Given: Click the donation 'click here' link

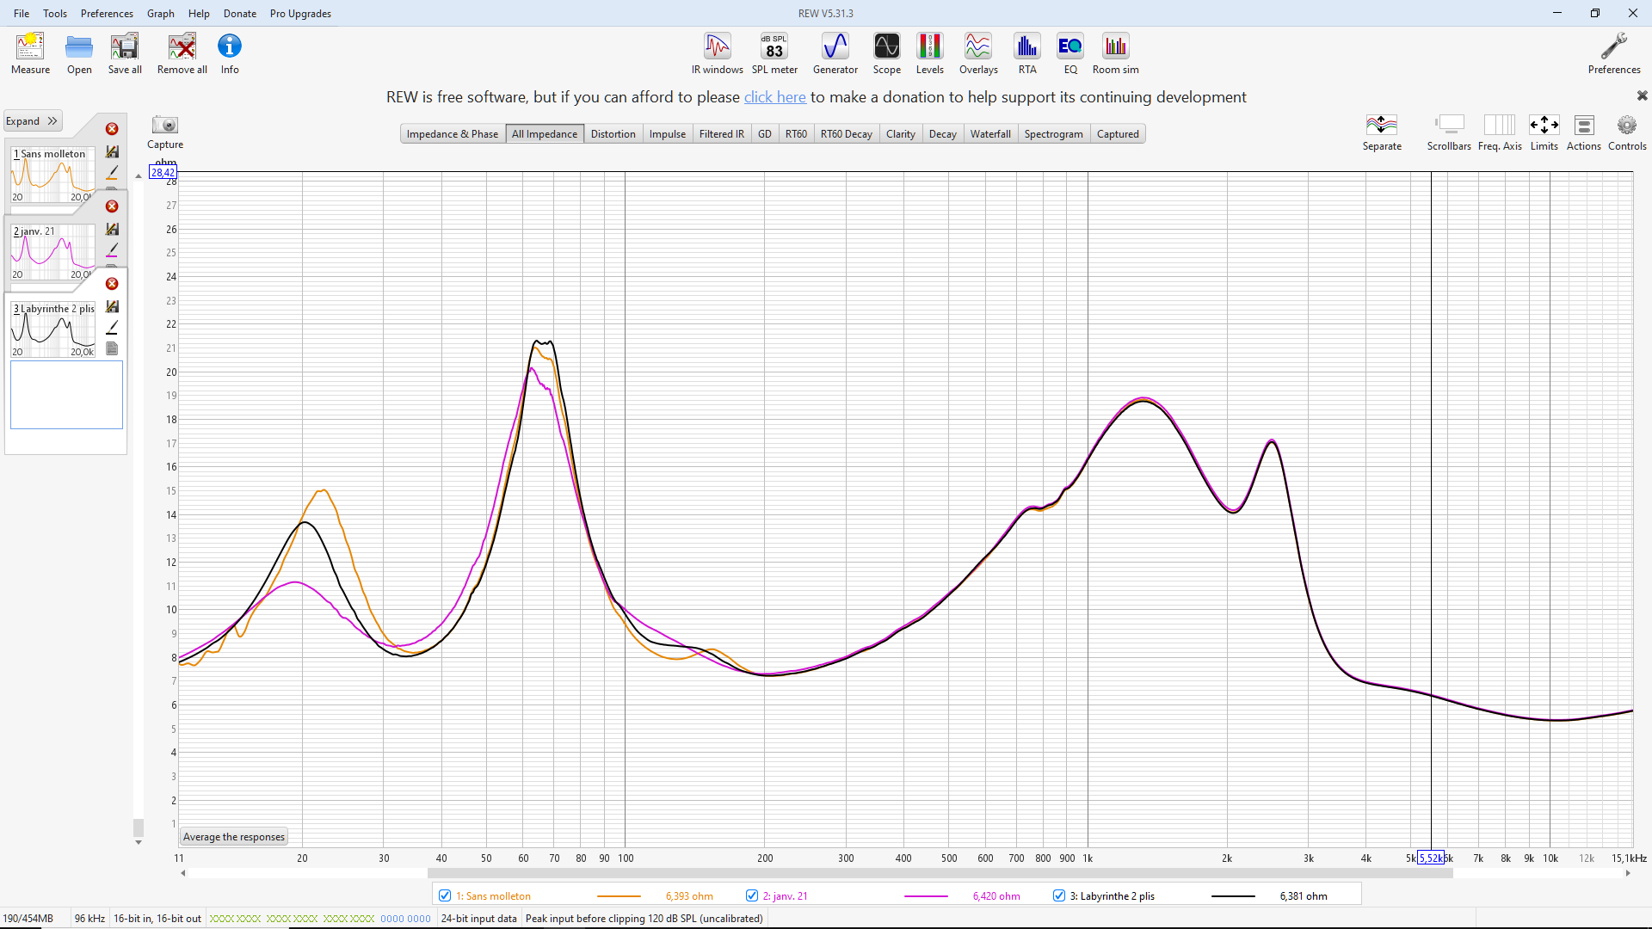Looking at the screenshot, I should coord(774,97).
